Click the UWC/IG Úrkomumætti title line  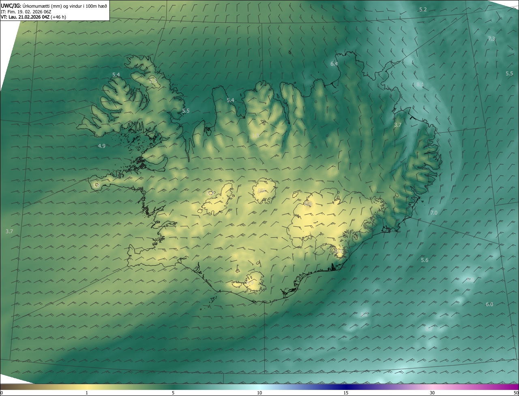pyautogui.click(x=54, y=6)
